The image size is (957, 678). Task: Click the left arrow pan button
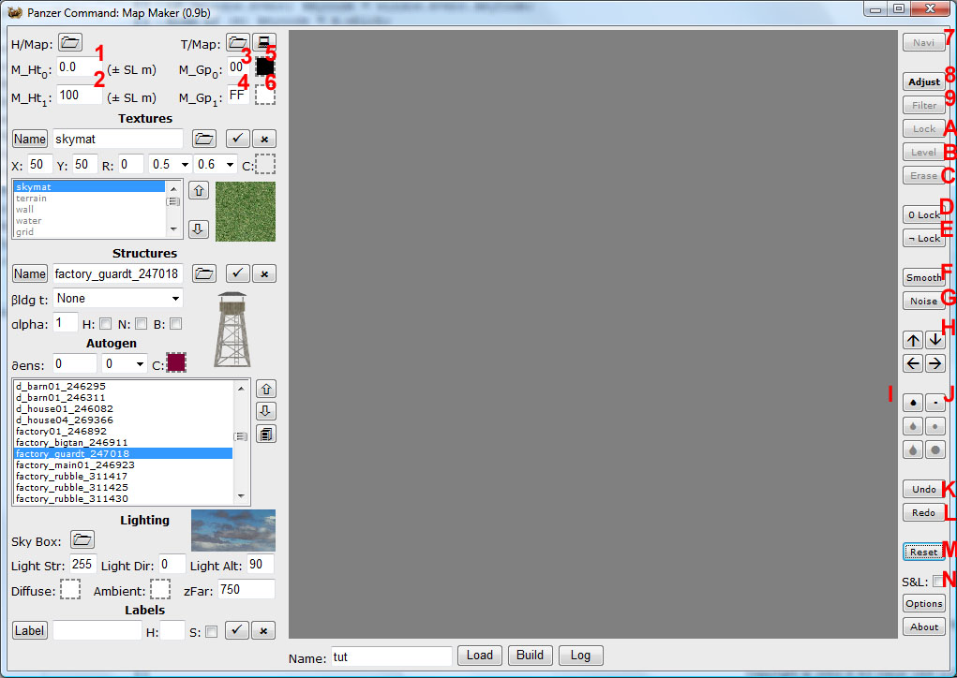click(913, 364)
